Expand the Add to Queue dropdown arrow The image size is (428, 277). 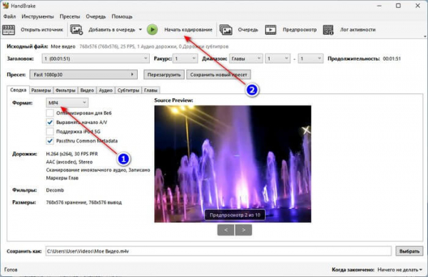pos(141,29)
